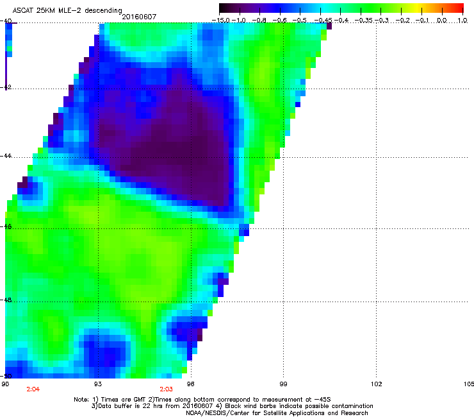Click the 96 longitude axis label
Screen dimensions: 474x417
tap(191, 384)
